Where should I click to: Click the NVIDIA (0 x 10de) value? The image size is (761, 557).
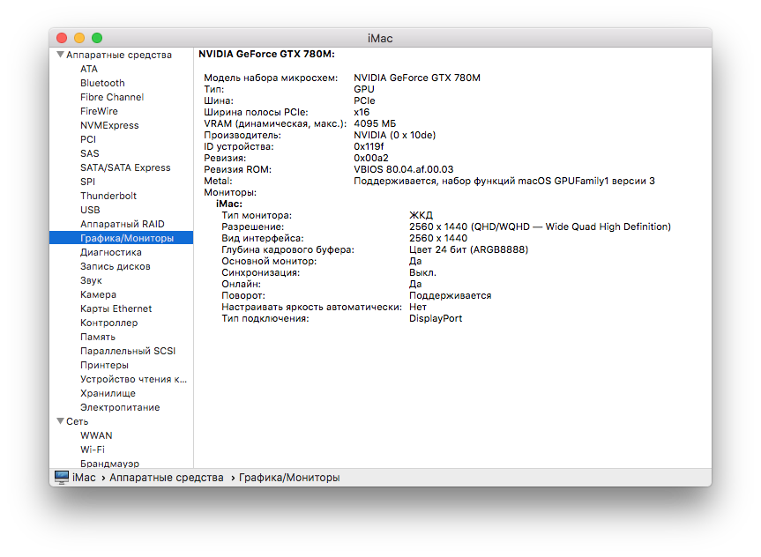394,135
